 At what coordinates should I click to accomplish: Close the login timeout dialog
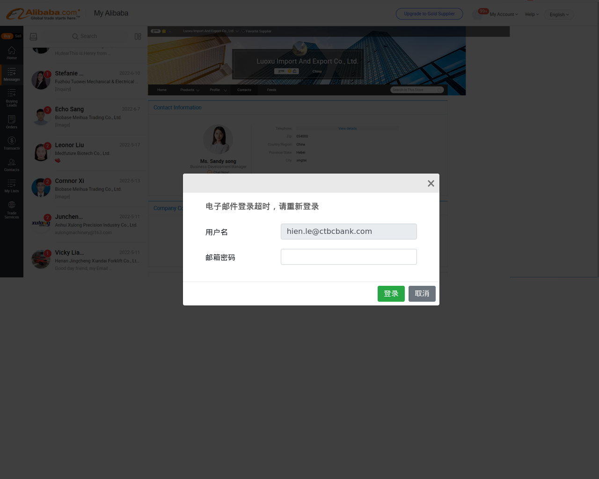coord(431,183)
